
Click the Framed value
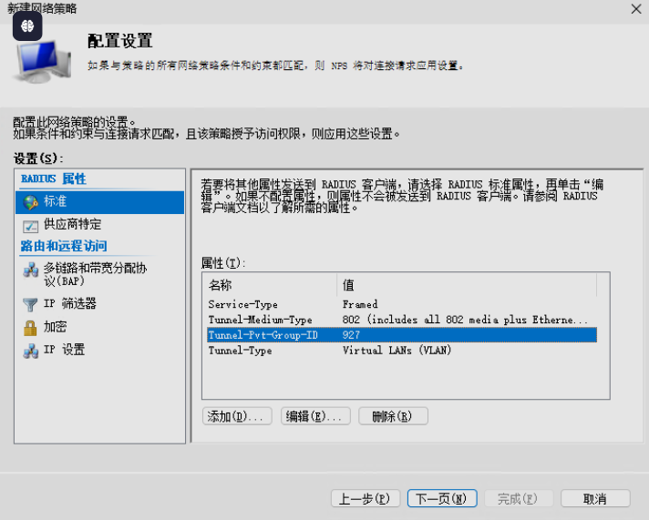[360, 304]
